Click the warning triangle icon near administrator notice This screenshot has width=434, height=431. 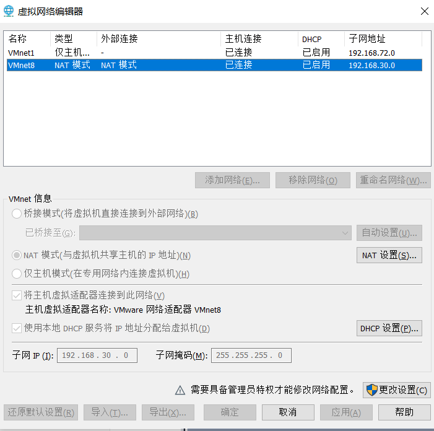[180, 390]
